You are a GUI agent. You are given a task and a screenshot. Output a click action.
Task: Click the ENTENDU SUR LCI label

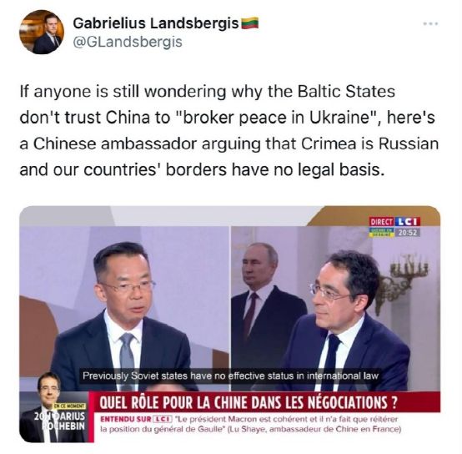[137, 419]
